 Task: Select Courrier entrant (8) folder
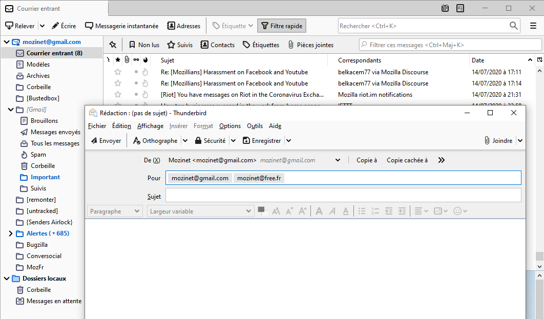click(x=52, y=53)
